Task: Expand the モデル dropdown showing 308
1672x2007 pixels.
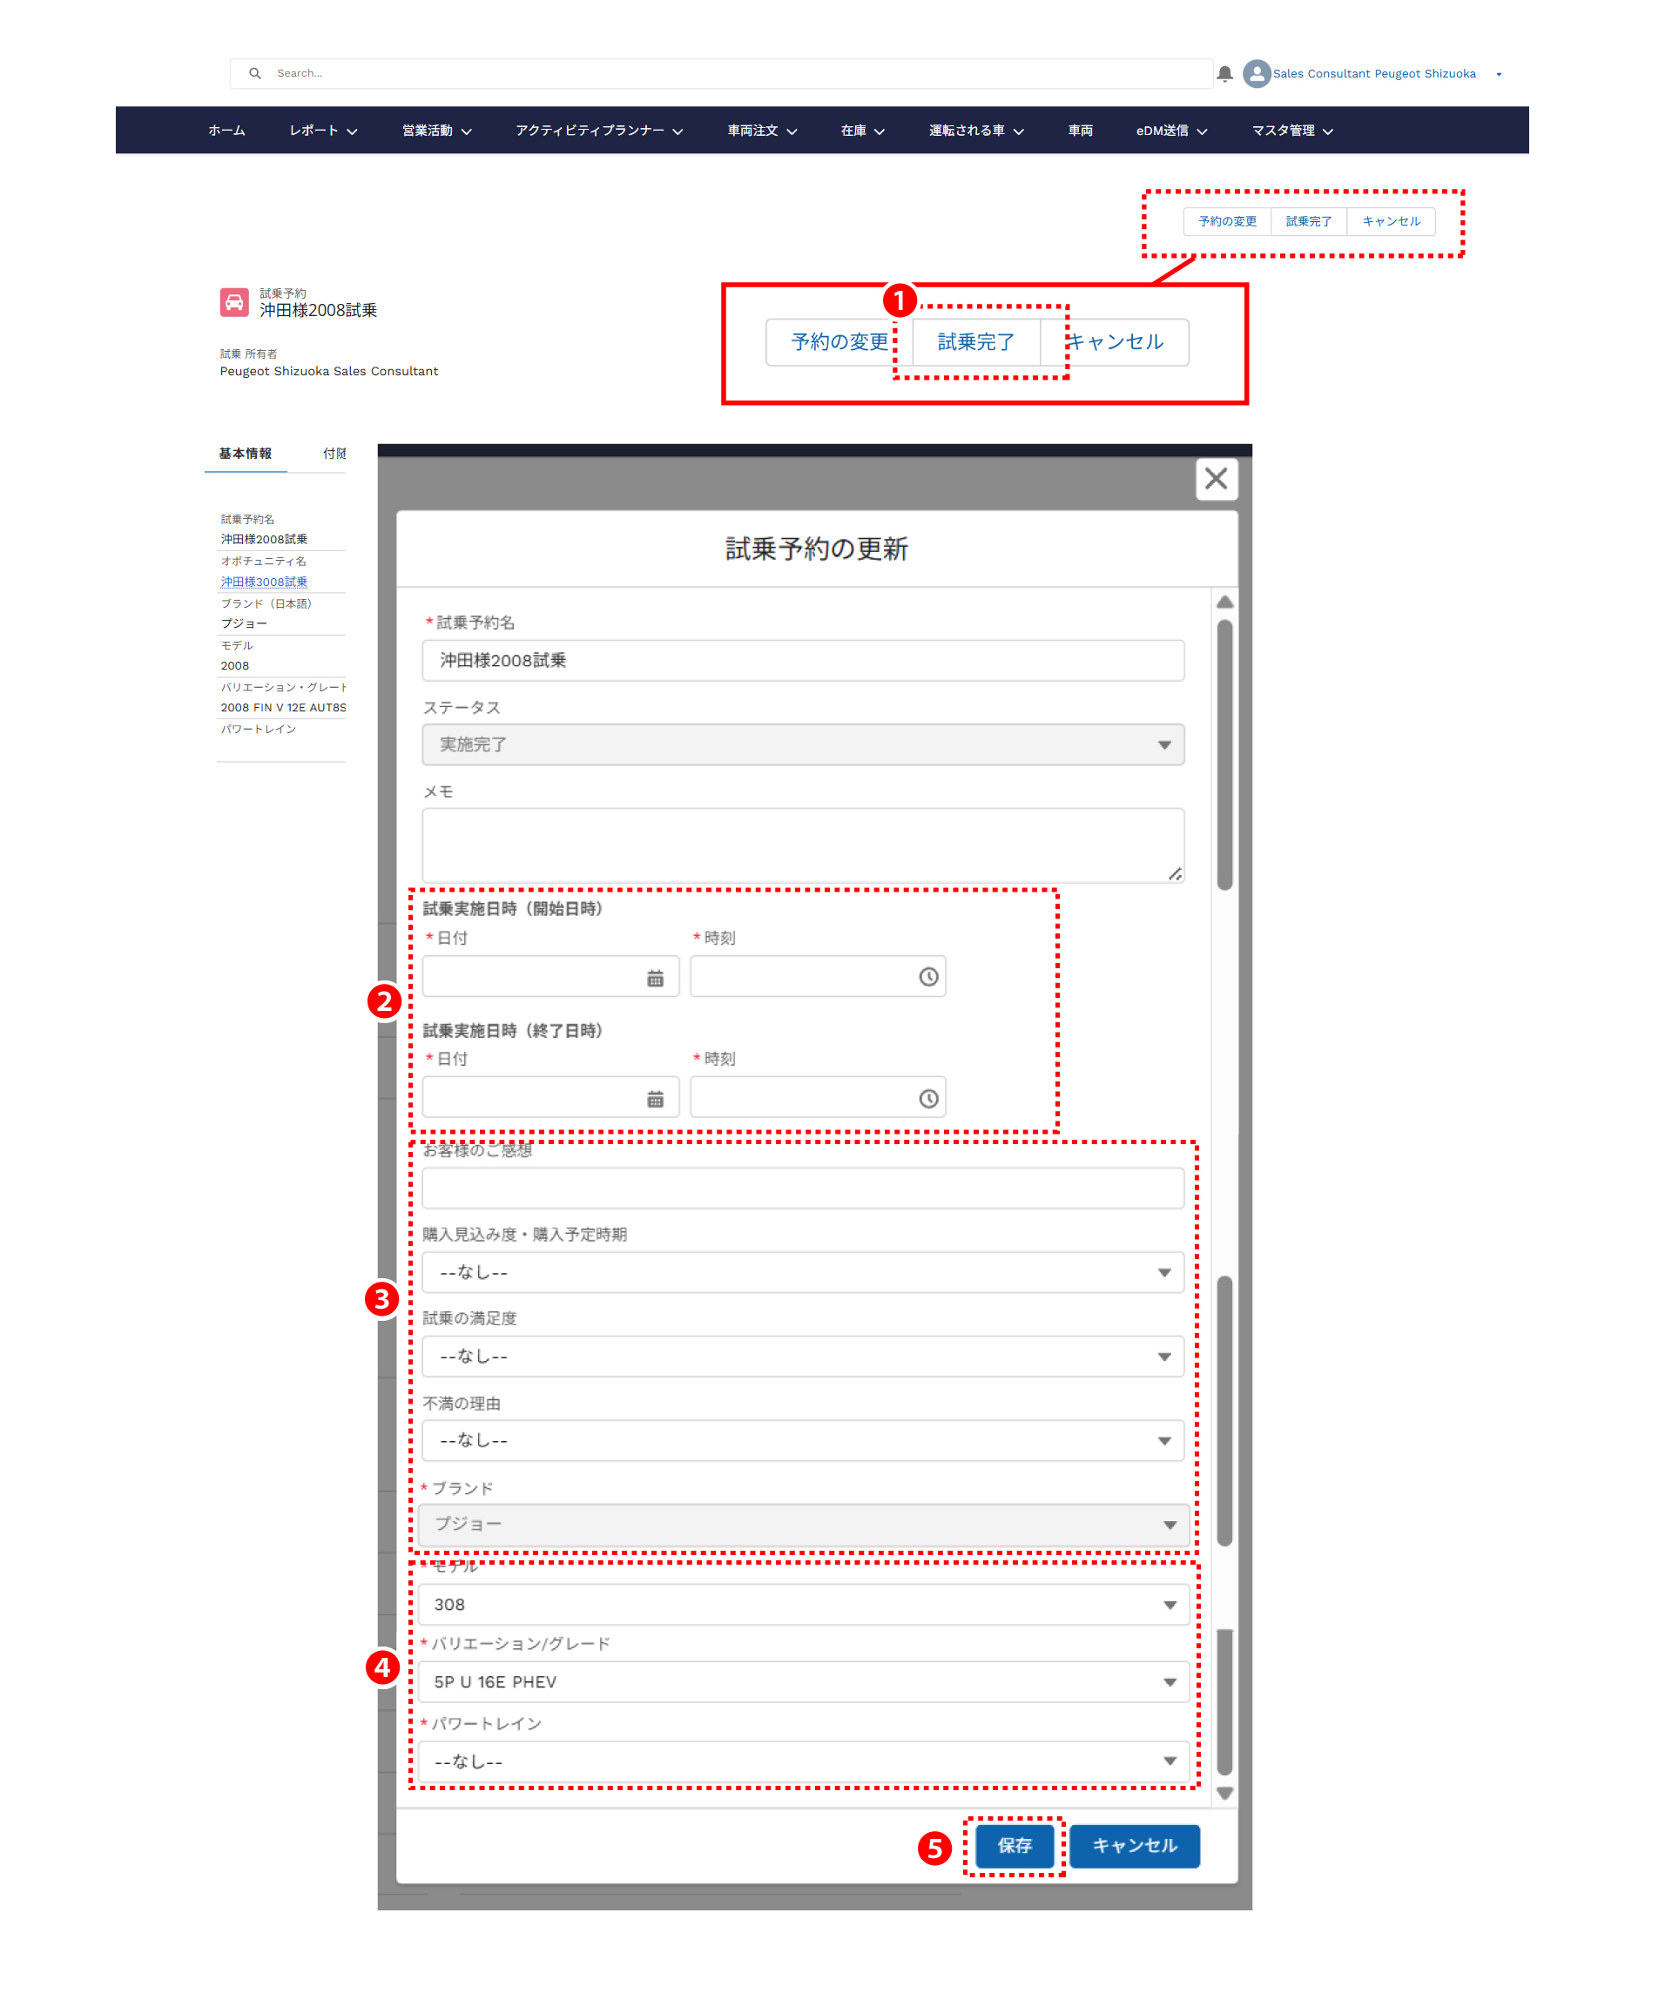Action: 802,1605
